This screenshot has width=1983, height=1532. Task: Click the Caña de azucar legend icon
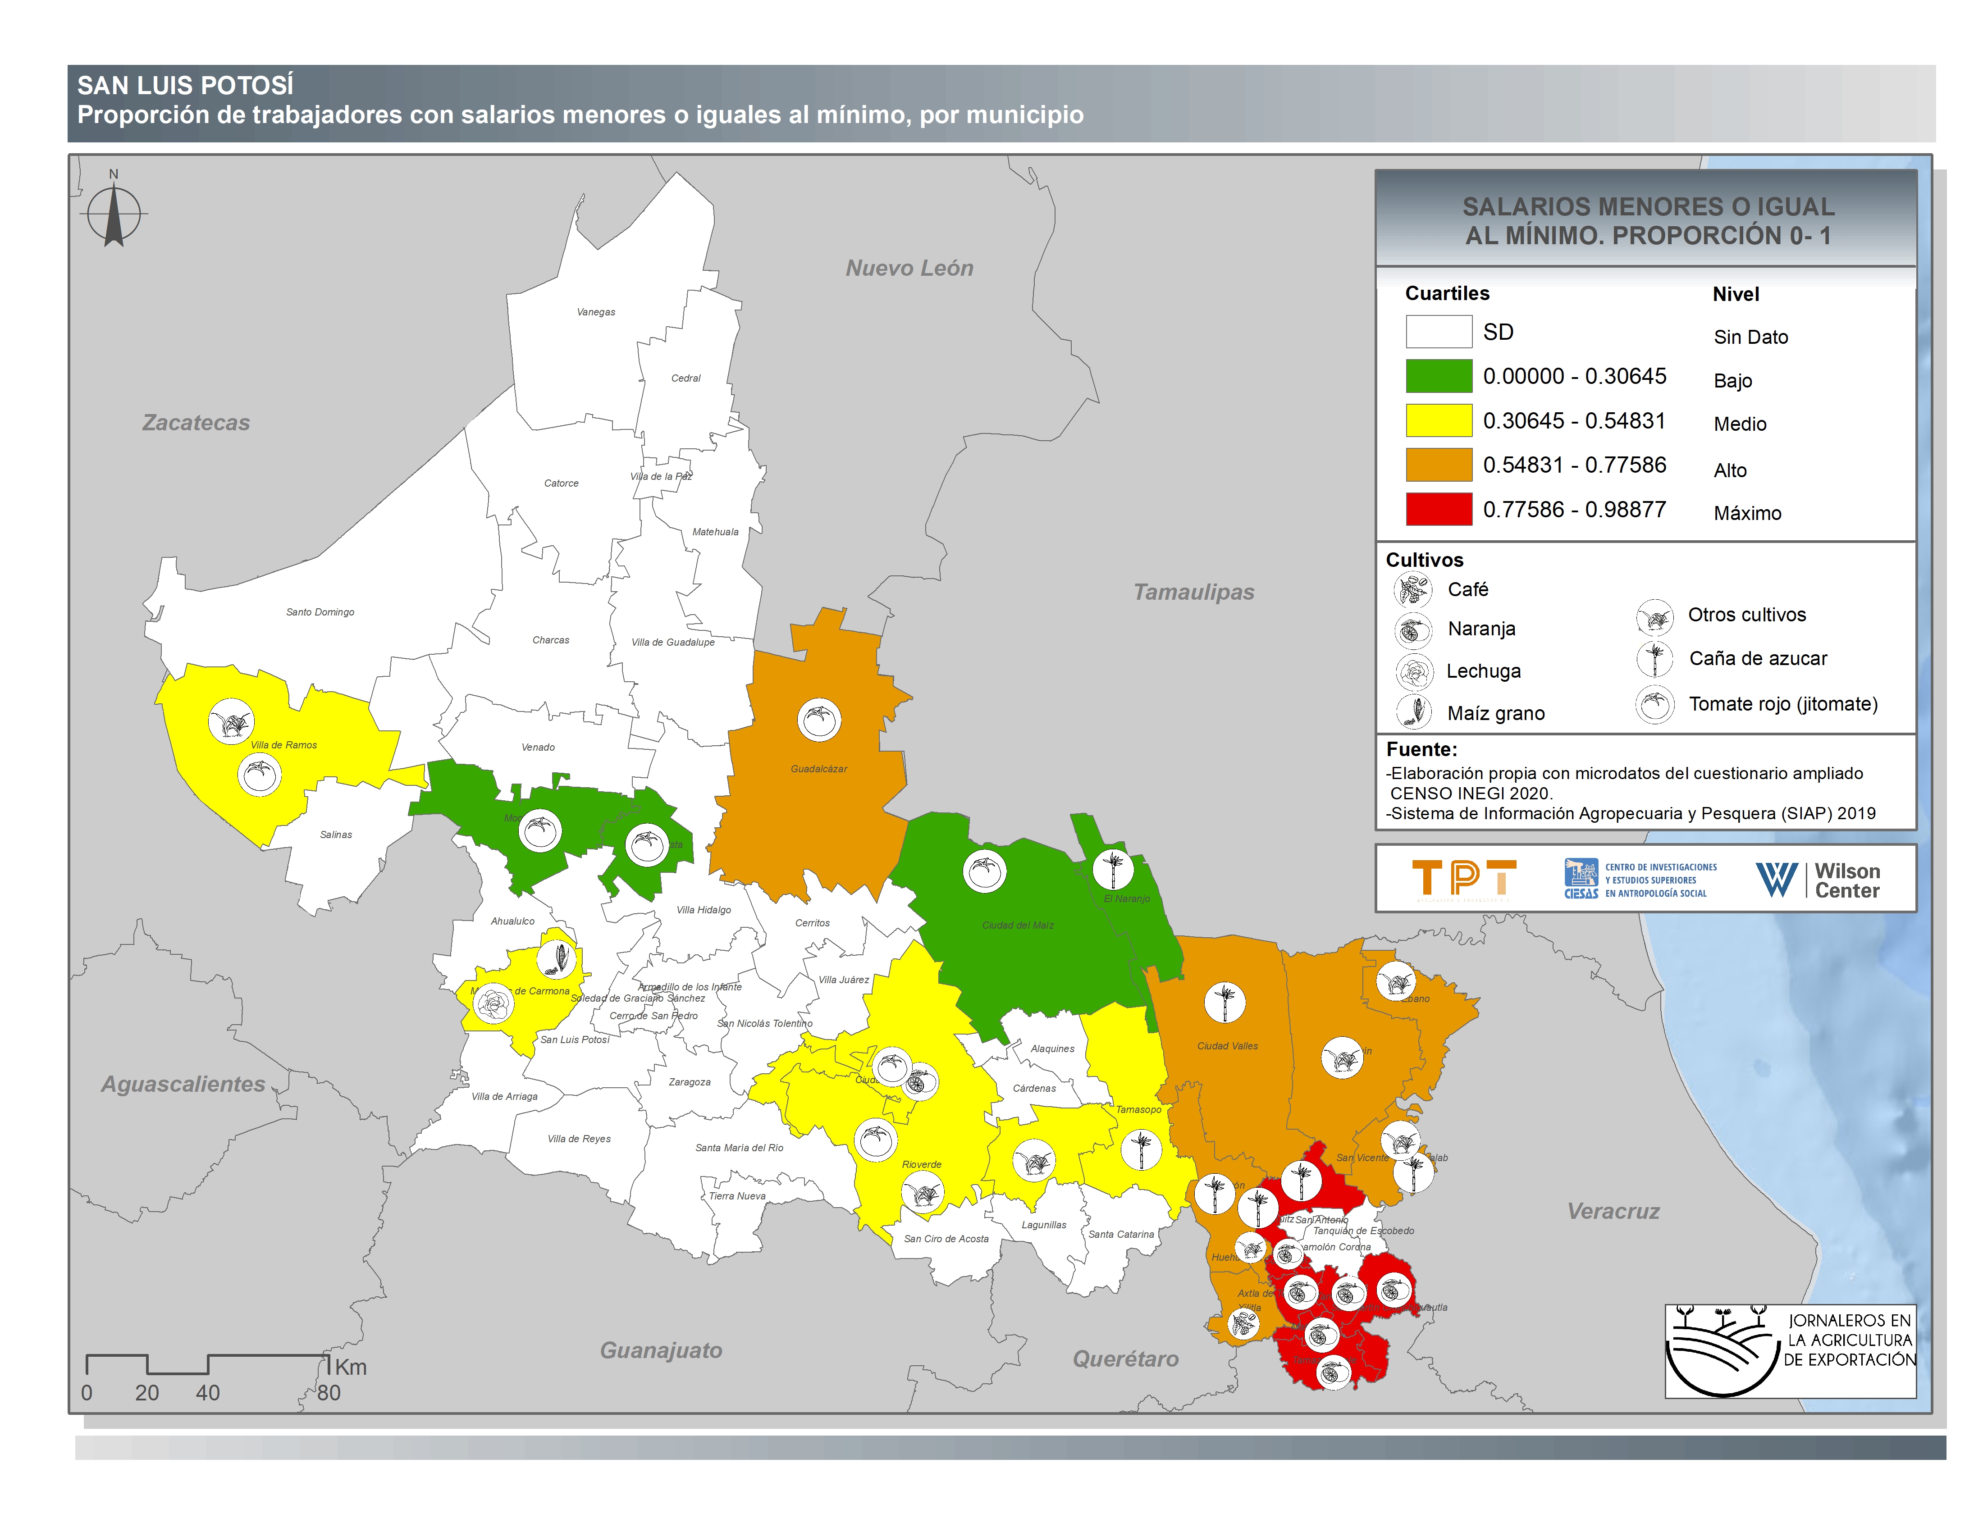(x=1654, y=659)
